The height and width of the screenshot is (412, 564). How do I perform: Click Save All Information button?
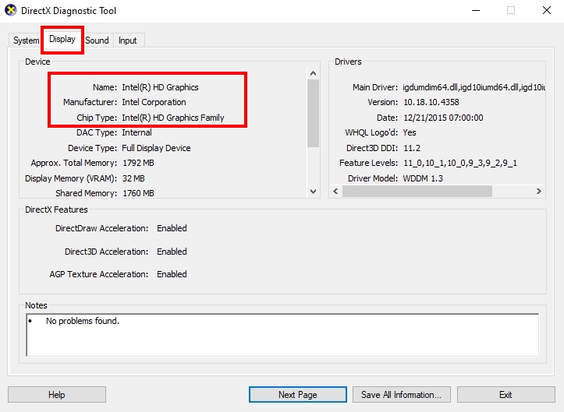tap(402, 394)
